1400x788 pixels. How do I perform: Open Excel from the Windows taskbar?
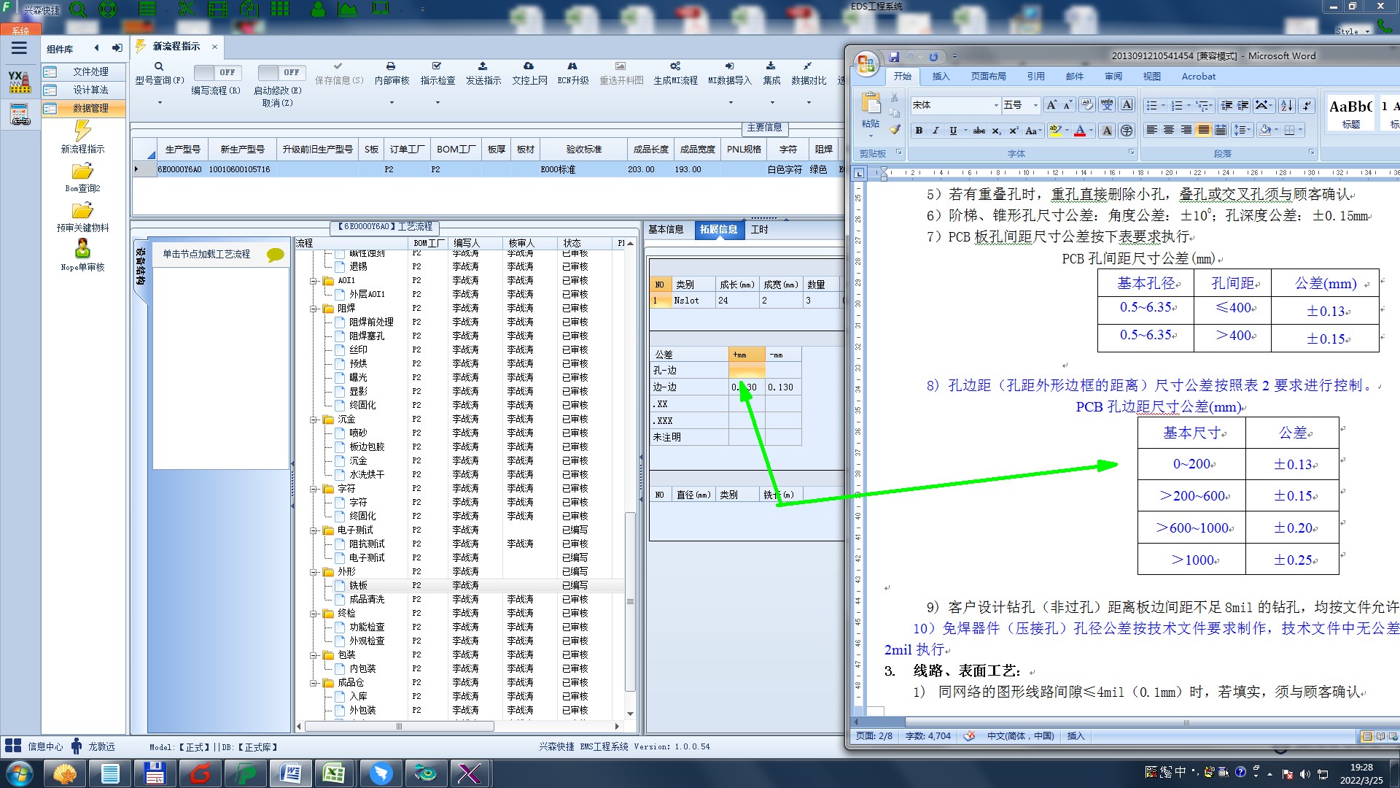click(x=334, y=773)
